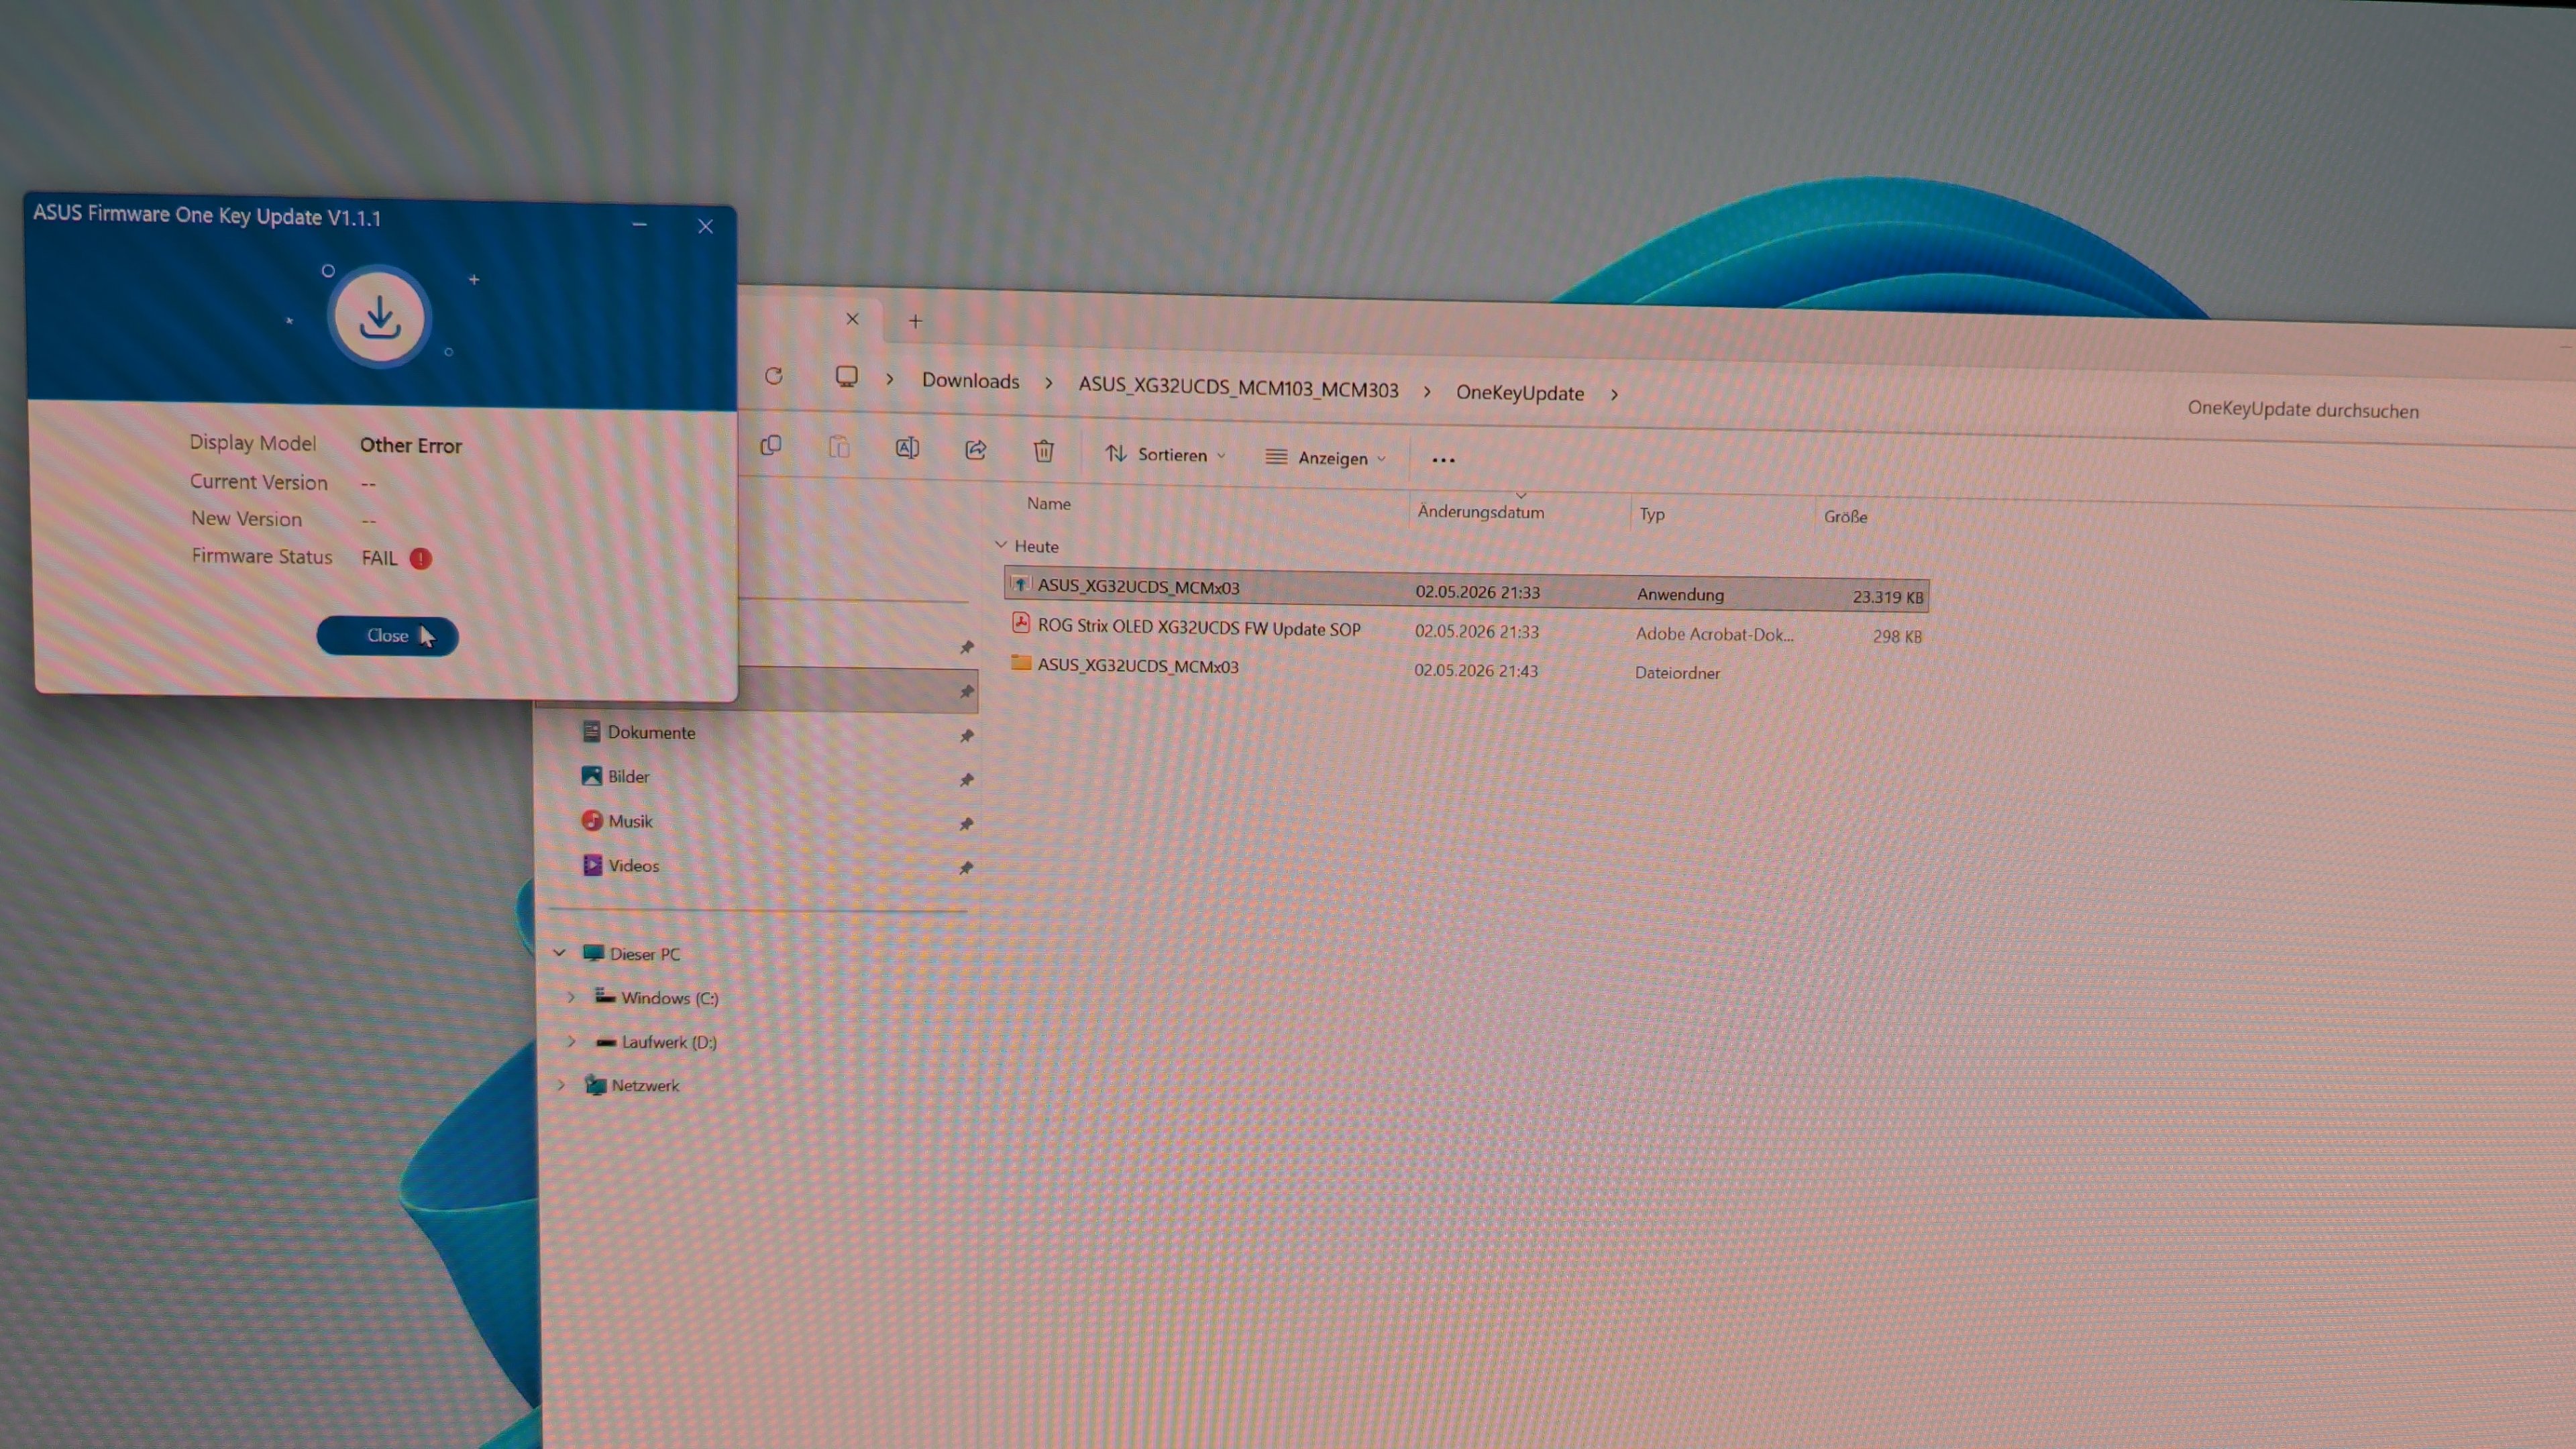Click the PDF icon of ROG Strix SOP file
The image size is (2576, 1449).
click(1021, 623)
